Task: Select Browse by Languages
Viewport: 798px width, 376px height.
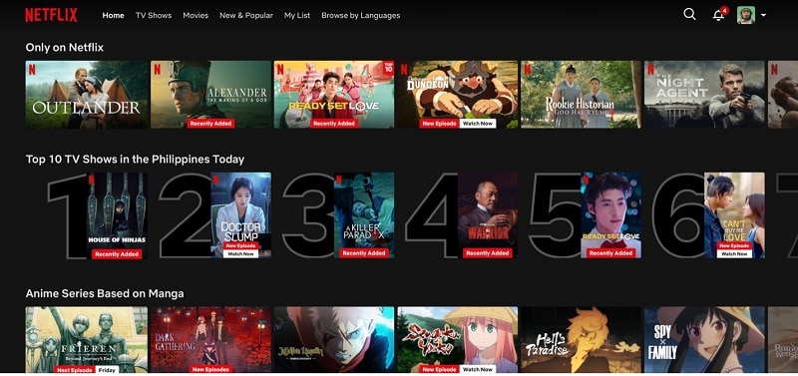Action: coord(361,15)
